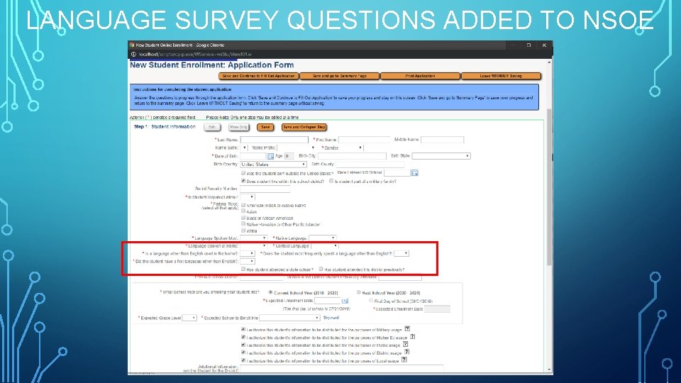Maximize the Chrome enrollment window
This screenshot has height=383, width=681.
(x=528, y=45)
